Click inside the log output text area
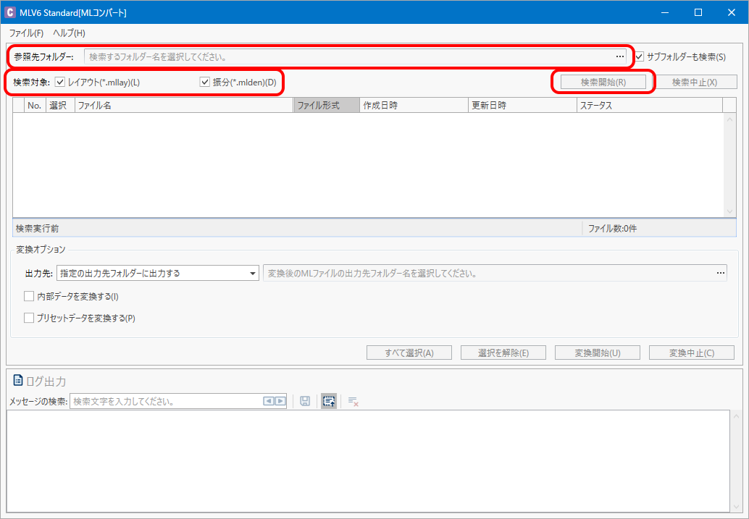The image size is (749, 519). coord(368,461)
